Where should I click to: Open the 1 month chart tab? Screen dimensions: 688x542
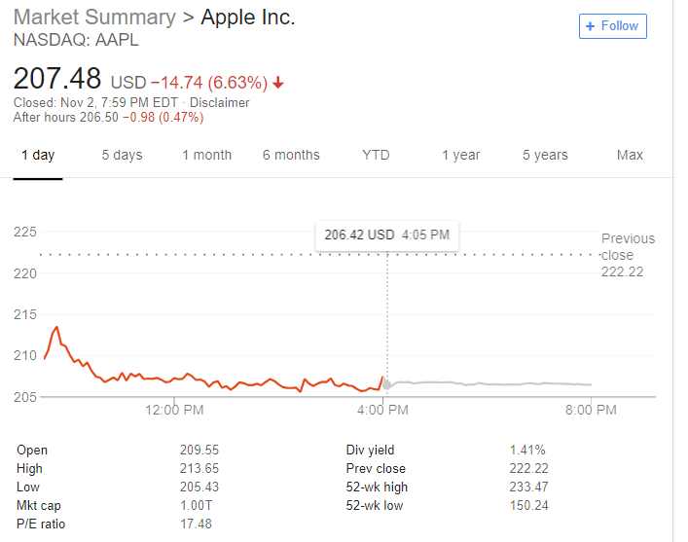[x=206, y=155]
